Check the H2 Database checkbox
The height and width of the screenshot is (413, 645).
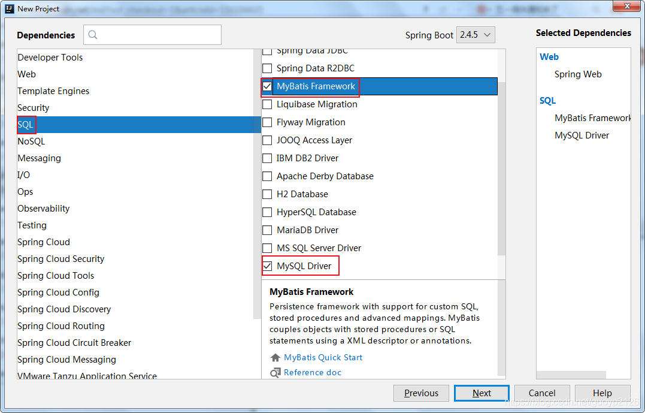tap(267, 194)
